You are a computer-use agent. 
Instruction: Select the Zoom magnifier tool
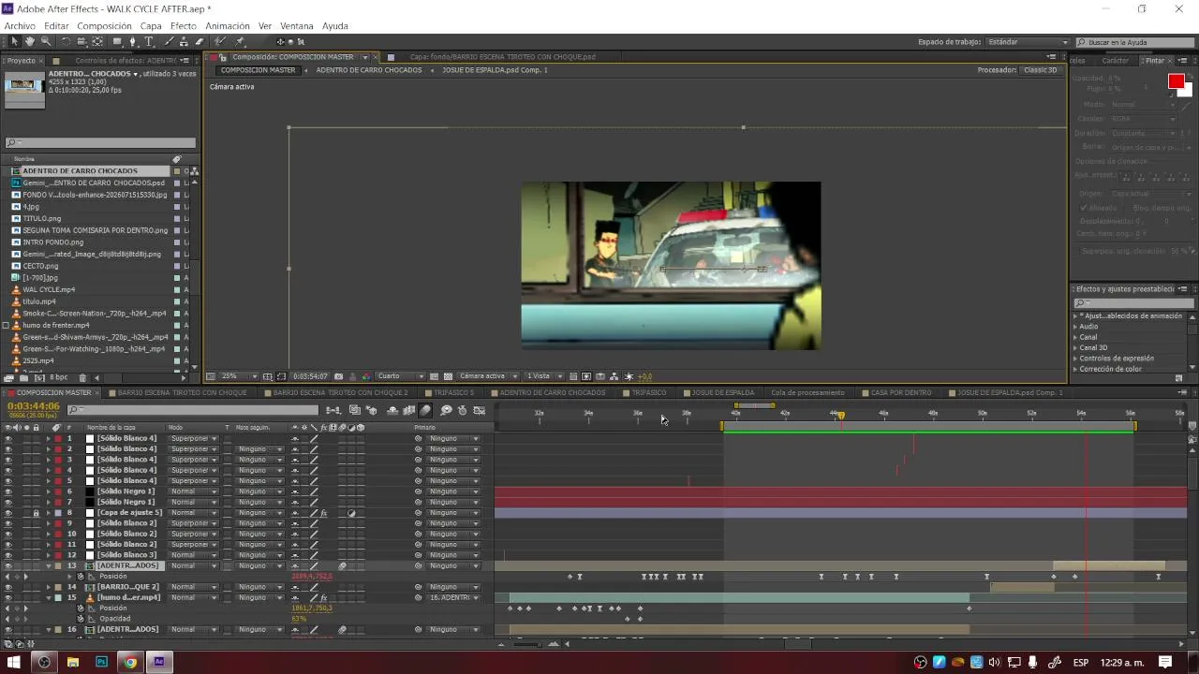pyautogui.click(x=46, y=41)
